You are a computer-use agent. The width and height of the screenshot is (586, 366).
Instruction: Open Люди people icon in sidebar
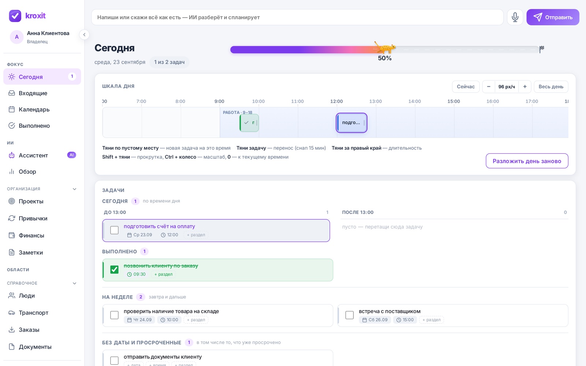pyautogui.click(x=12, y=295)
